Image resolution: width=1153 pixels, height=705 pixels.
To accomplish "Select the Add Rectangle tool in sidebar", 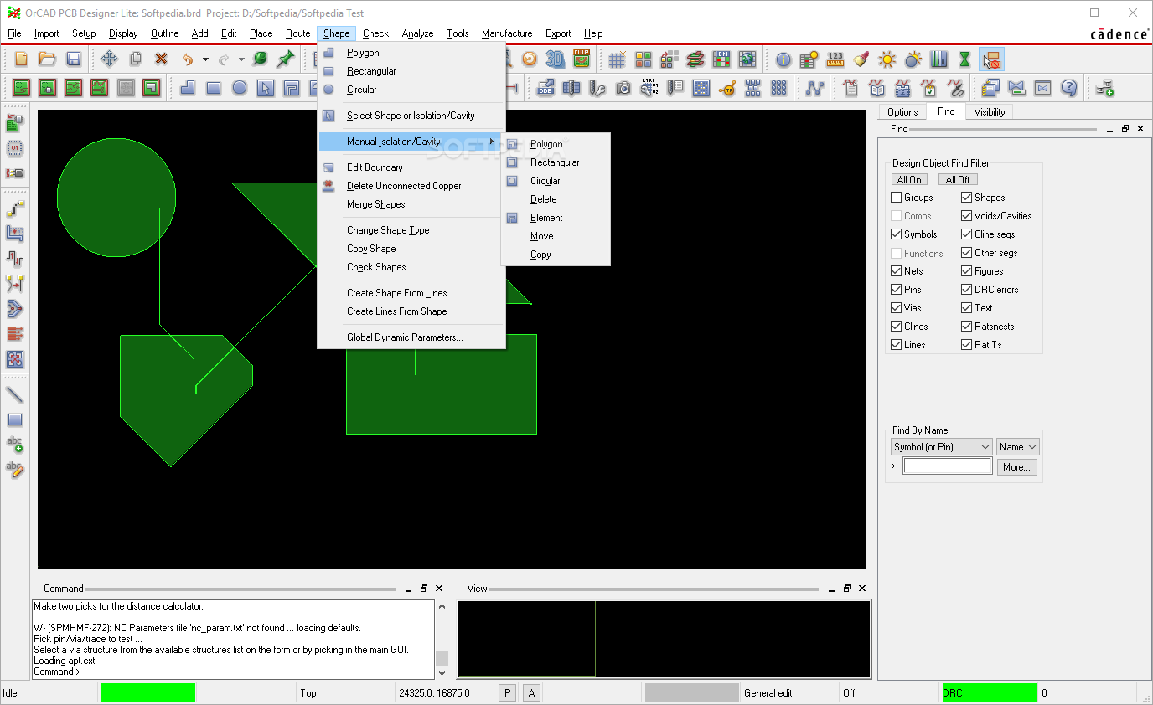I will tap(14, 419).
